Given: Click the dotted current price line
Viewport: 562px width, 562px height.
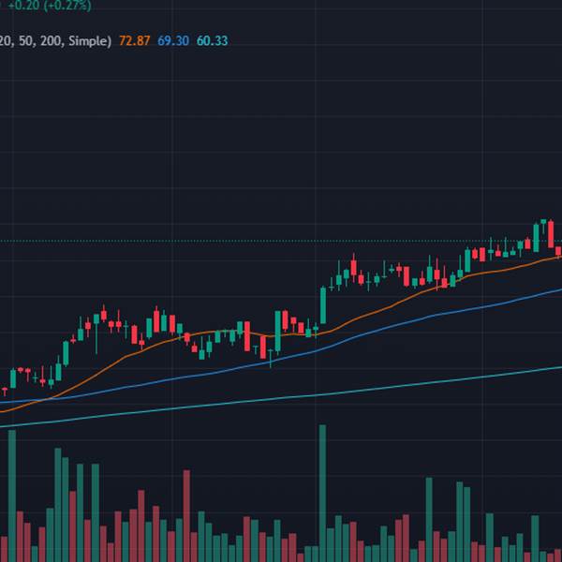Looking at the screenshot, I should coord(281,242).
